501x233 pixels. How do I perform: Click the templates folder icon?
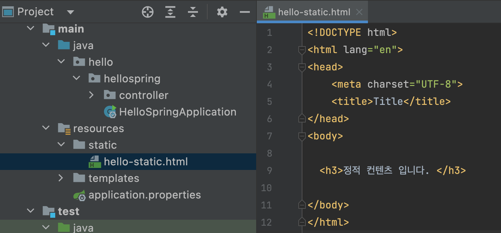click(79, 178)
